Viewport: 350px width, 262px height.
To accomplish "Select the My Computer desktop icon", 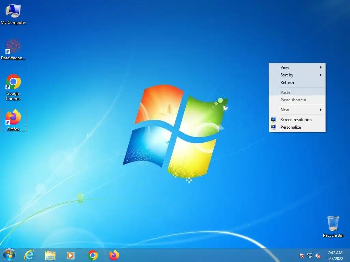I will point(13,14).
